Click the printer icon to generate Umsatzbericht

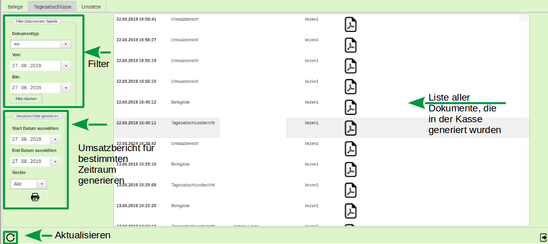(x=35, y=197)
